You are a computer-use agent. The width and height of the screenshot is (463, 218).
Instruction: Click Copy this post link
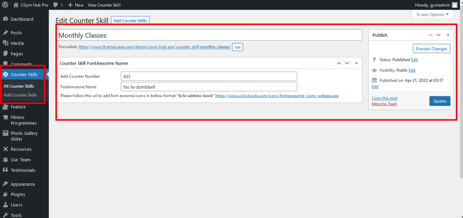384,98
